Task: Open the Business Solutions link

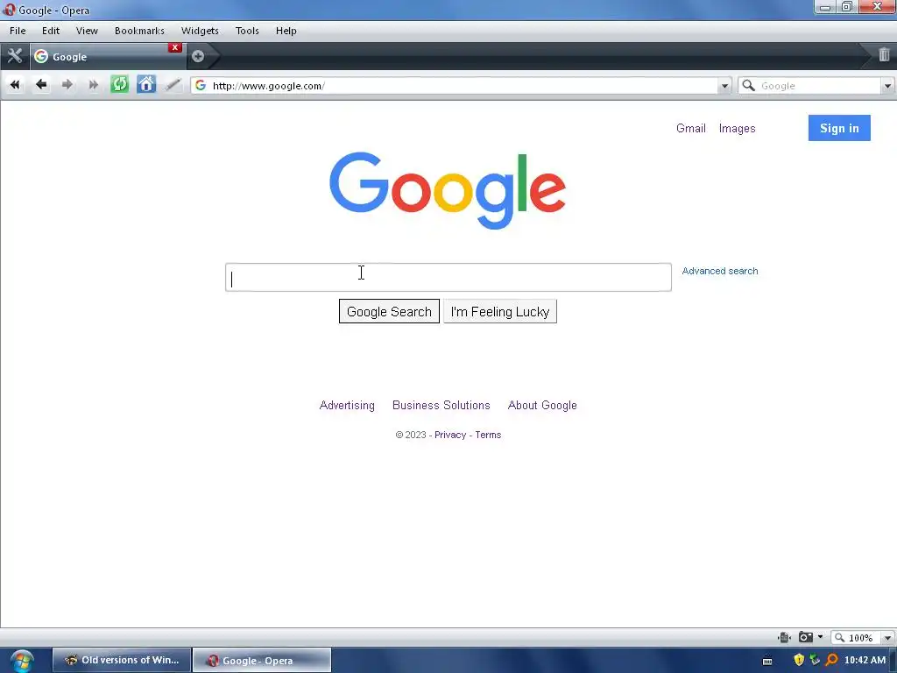Action: pyautogui.click(x=441, y=405)
